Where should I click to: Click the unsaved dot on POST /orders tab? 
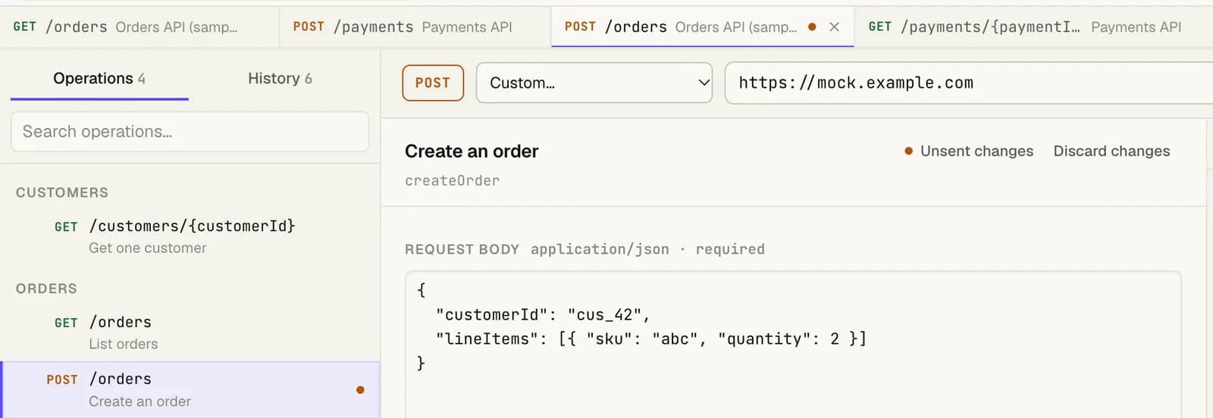point(812,27)
